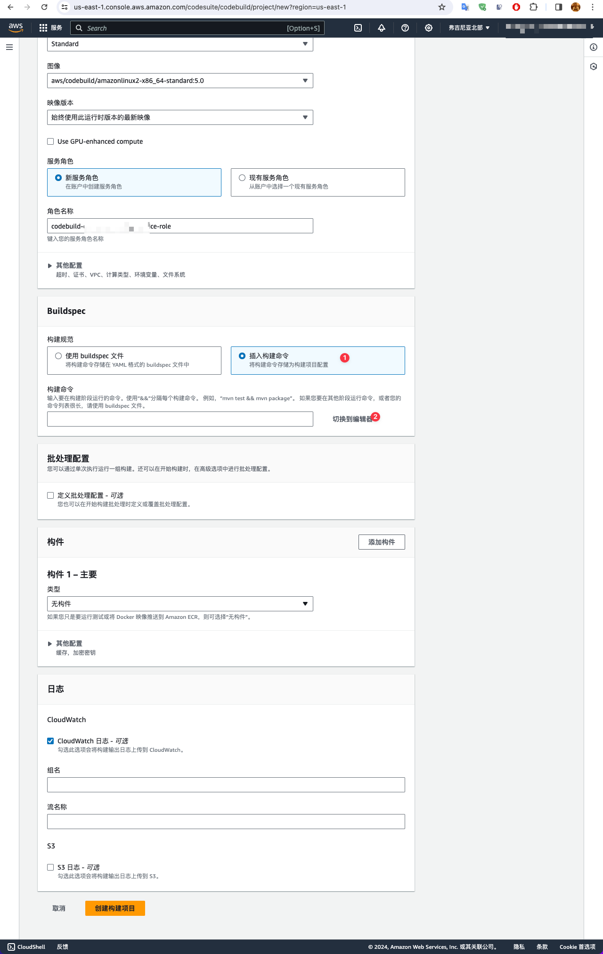
Task: Open 条款 link in footer
Action: point(542,947)
